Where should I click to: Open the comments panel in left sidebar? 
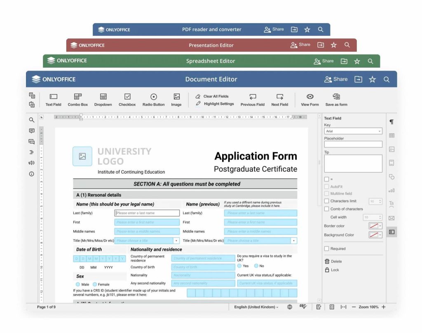pyautogui.click(x=32, y=131)
